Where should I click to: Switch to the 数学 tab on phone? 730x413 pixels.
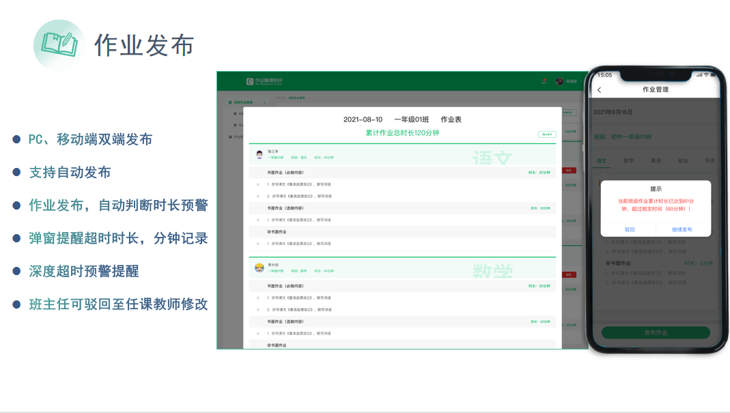[628, 160]
